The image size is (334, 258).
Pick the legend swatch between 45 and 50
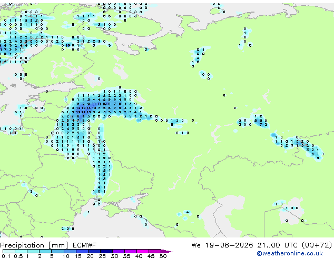155,251
